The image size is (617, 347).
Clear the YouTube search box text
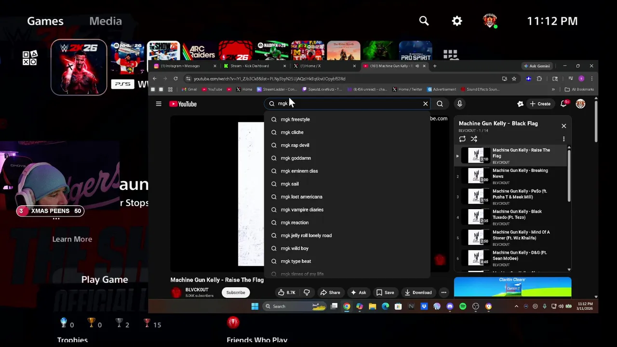coord(425,104)
